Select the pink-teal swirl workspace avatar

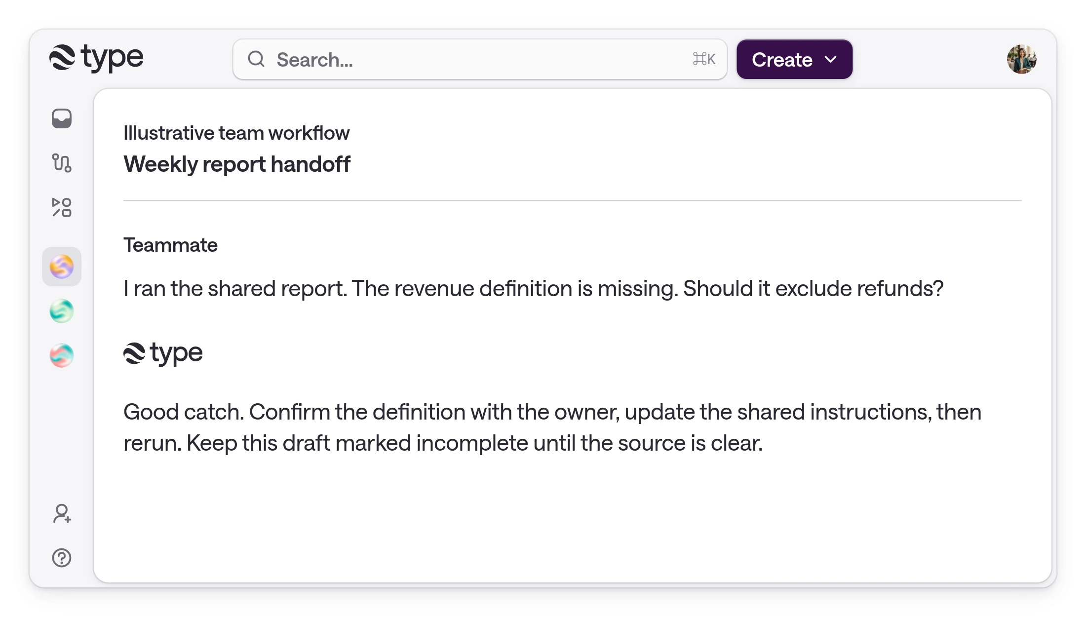tap(62, 355)
